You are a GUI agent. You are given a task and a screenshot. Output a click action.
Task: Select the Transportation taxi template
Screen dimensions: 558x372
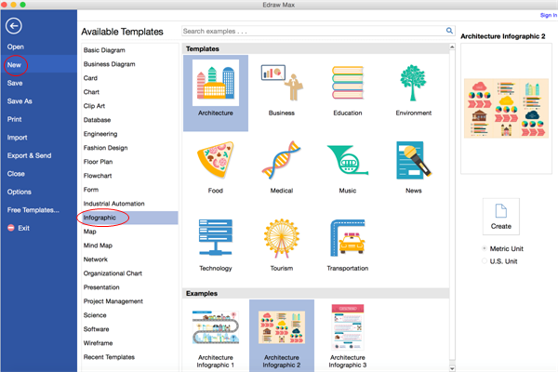tap(348, 237)
